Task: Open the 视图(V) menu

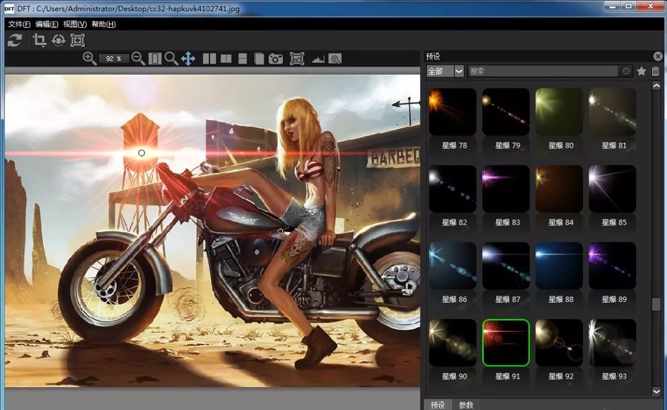Action: pyautogui.click(x=75, y=24)
